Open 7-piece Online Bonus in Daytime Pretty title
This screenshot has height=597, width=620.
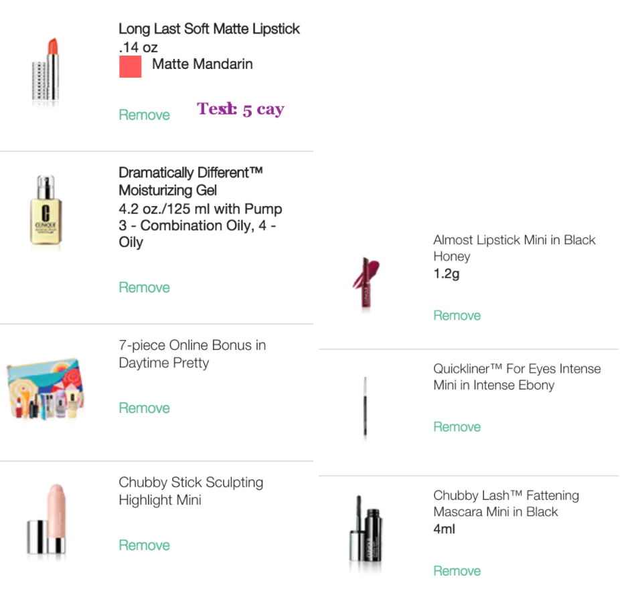coord(192,354)
